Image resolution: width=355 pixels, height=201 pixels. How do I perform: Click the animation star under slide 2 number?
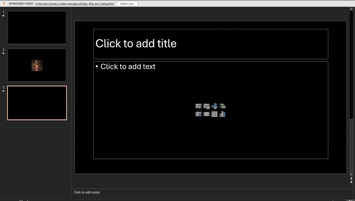tap(3, 53)
